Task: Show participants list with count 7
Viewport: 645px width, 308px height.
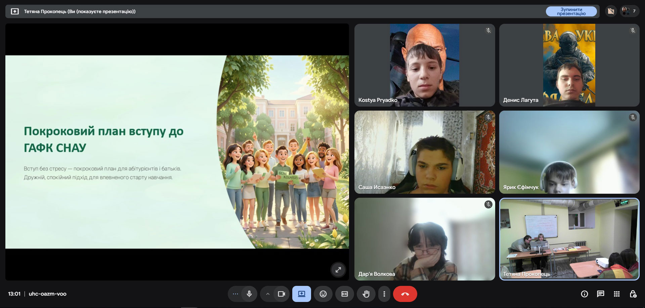Action: [x=629, y=11]
